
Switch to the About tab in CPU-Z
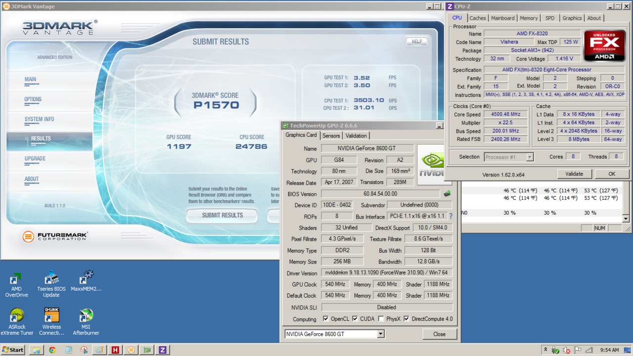pos(594,18)
